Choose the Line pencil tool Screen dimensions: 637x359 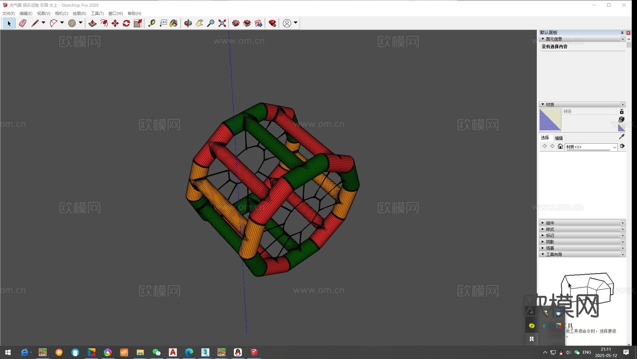point(35,23)
